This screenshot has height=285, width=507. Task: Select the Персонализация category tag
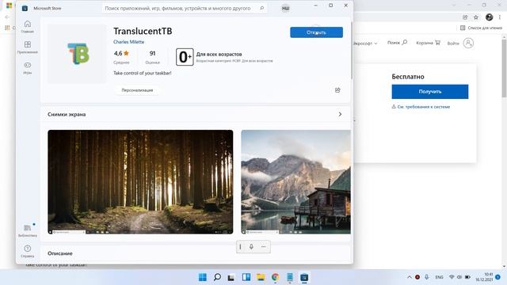[x=137, y=90]
